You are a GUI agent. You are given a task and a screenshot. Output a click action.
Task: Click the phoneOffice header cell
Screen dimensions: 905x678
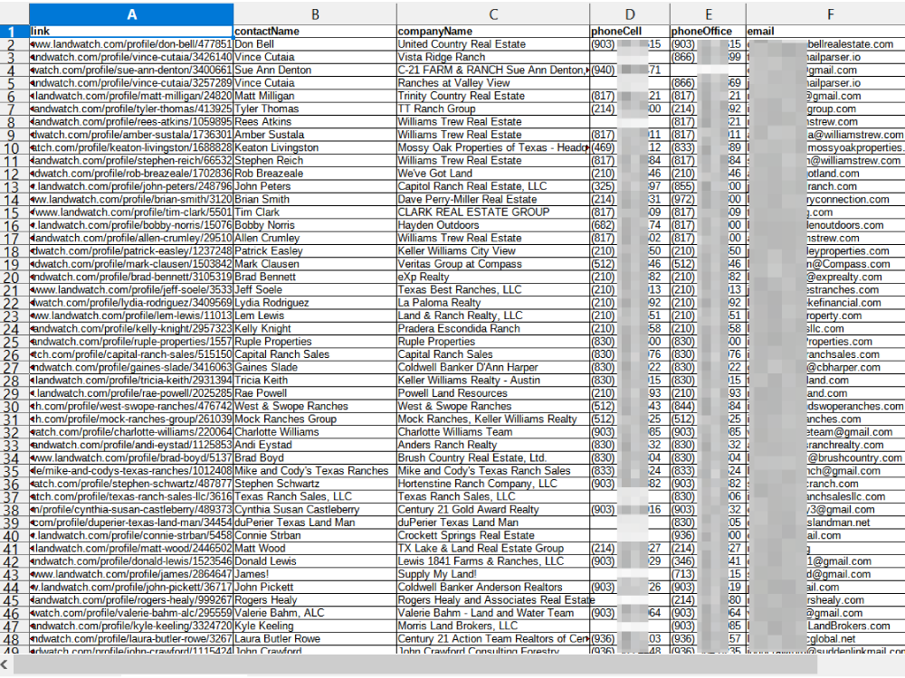click(x=708, y=31)
